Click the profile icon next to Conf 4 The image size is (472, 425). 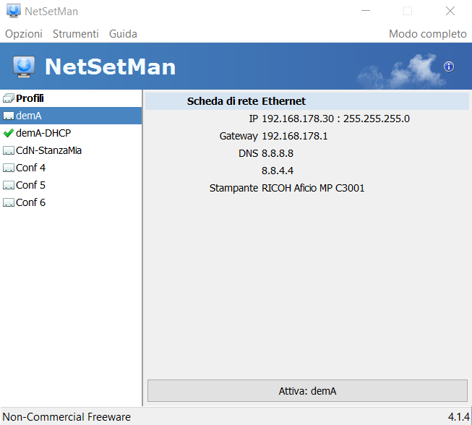(x=9, y=168)
